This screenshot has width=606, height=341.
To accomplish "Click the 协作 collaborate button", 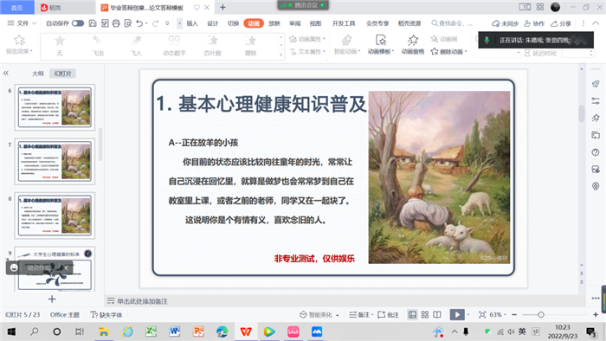I will click(x=534, y=23).
